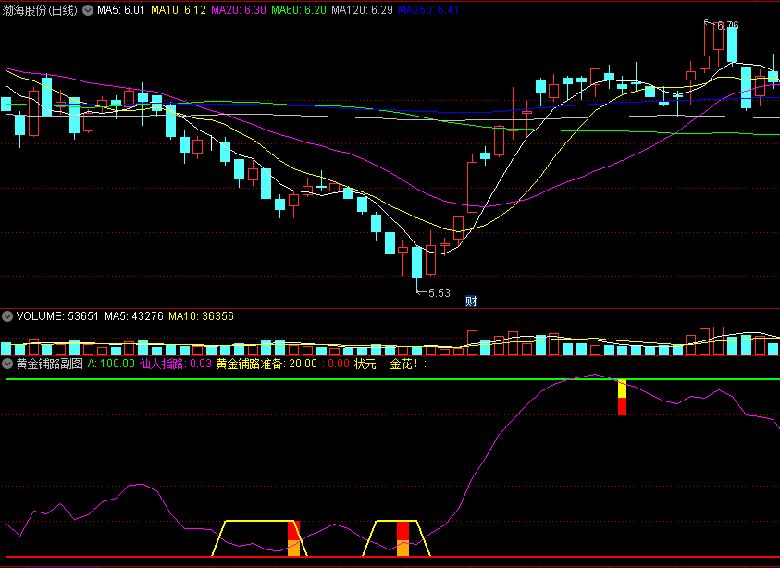
Task: Click the 6.76 high price annotation
Action: pyautogui.click(x=728, y=25)
